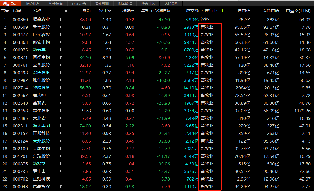Click the star icon next to 京基智农
The height and width of the screenshot is (191, 314).
(x=60, y=186)
